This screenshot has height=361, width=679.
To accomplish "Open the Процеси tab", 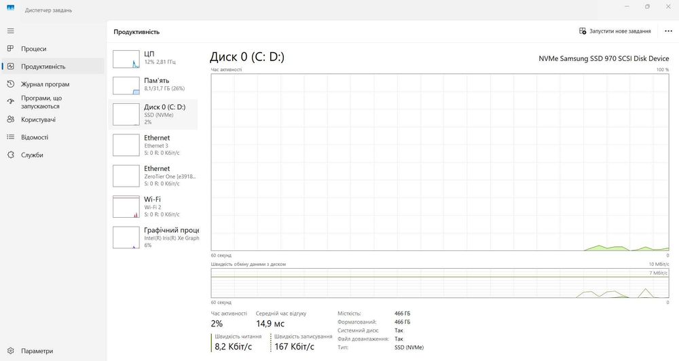I will [x=53, y=48].
